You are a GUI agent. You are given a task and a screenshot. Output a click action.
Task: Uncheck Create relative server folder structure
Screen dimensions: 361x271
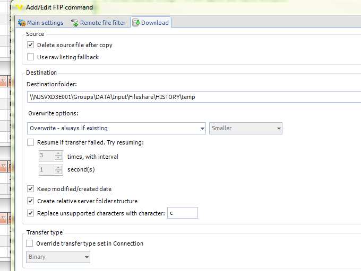(x=31, y=201)
